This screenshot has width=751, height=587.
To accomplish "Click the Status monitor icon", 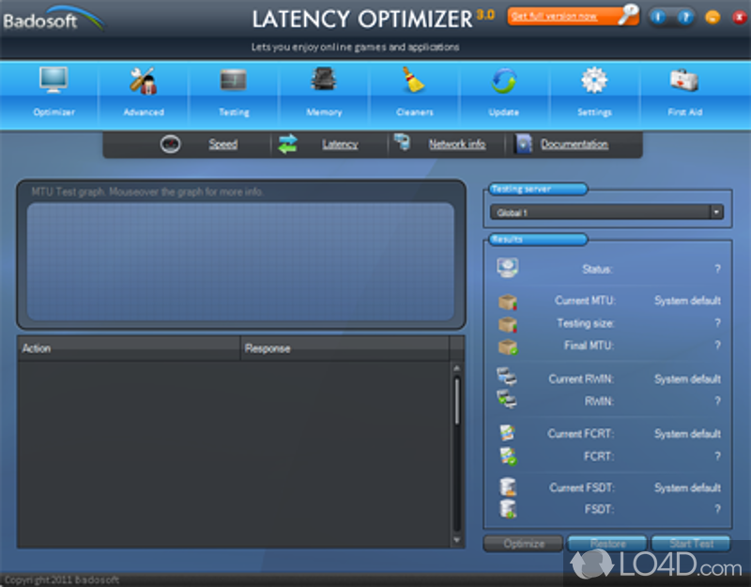I will pyautogui.click(x=507, y=268).
